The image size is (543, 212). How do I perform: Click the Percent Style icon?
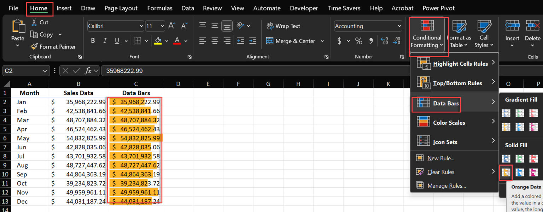tap(358, 41)
